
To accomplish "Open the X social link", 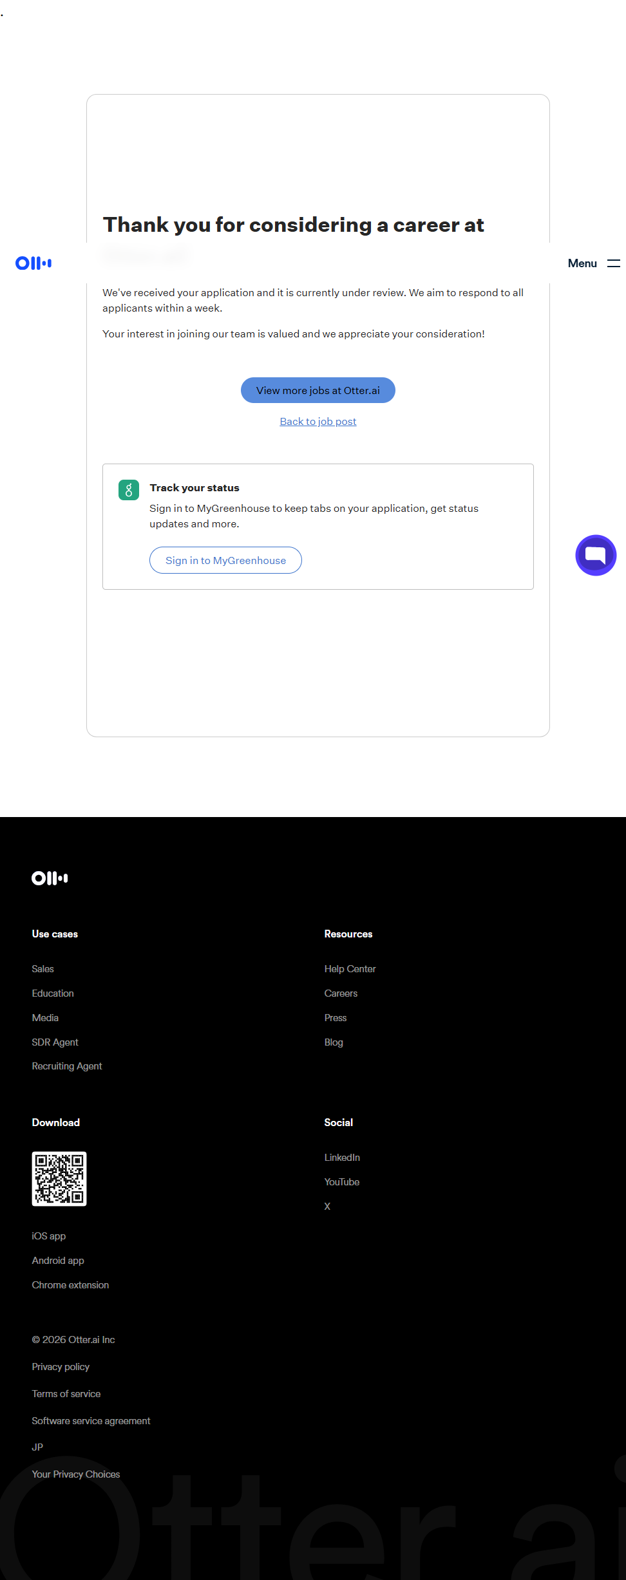I will 327,1207.
